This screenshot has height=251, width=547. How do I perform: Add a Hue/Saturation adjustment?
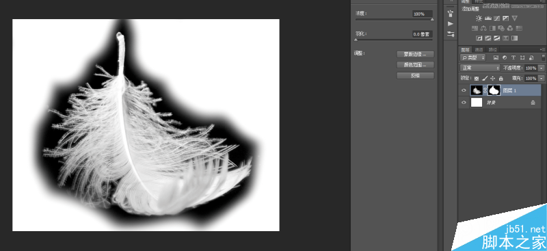[x=475, y=28]
